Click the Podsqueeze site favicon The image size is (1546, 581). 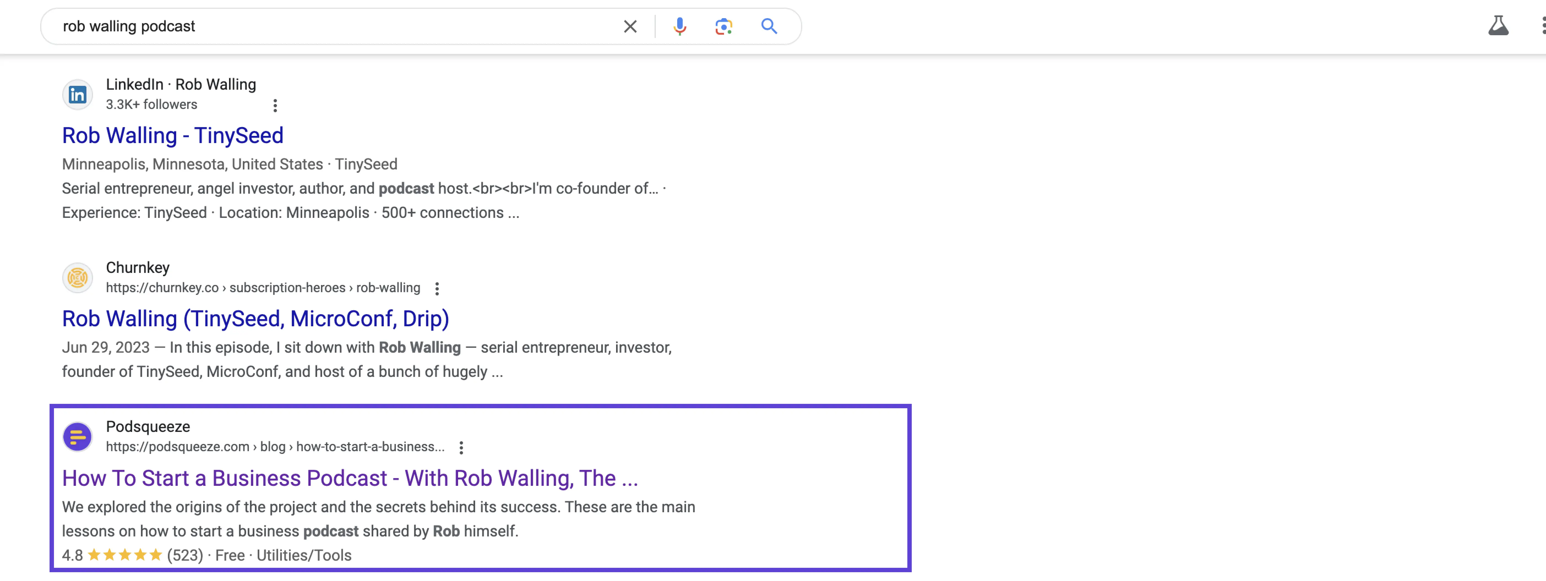(77, 437)
